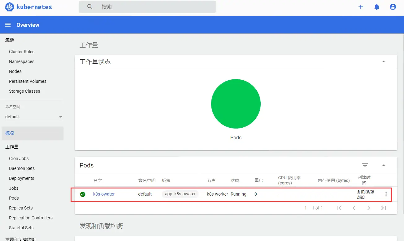Open actions menu for k8s-owater pod
The width and height of the screenshot is (404, 241).
point(386,194)
